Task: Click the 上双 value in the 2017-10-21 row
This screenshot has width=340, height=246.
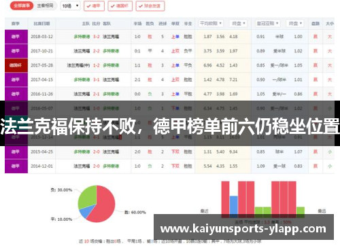Action: [175, 51]
